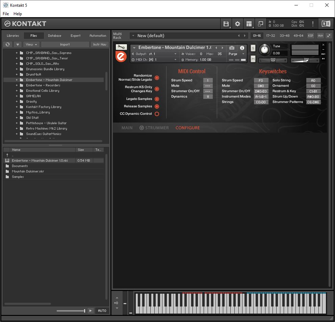Image resolution: width=335 pixels, height=322 pixels.
Task: Select next multi preset arrow
Action: [x=244, y=36]
